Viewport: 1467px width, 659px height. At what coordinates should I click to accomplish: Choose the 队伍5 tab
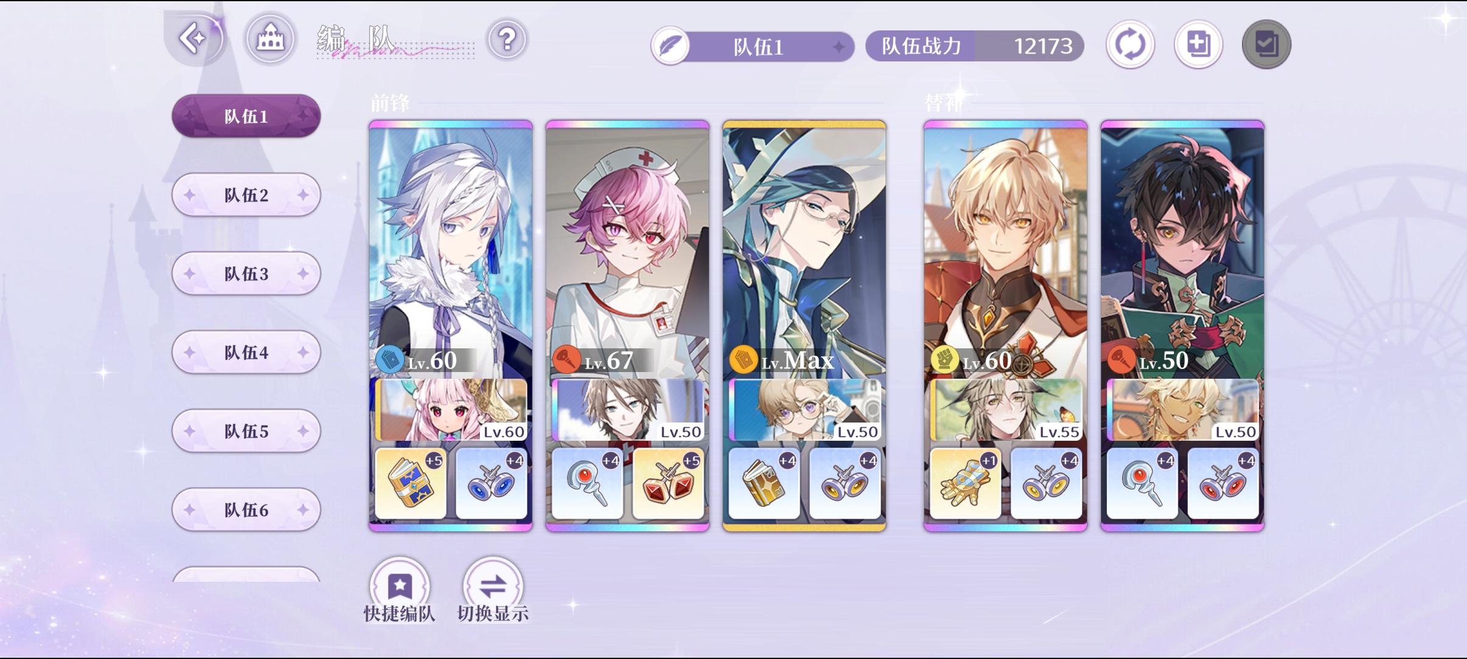[x=246, y=431]
